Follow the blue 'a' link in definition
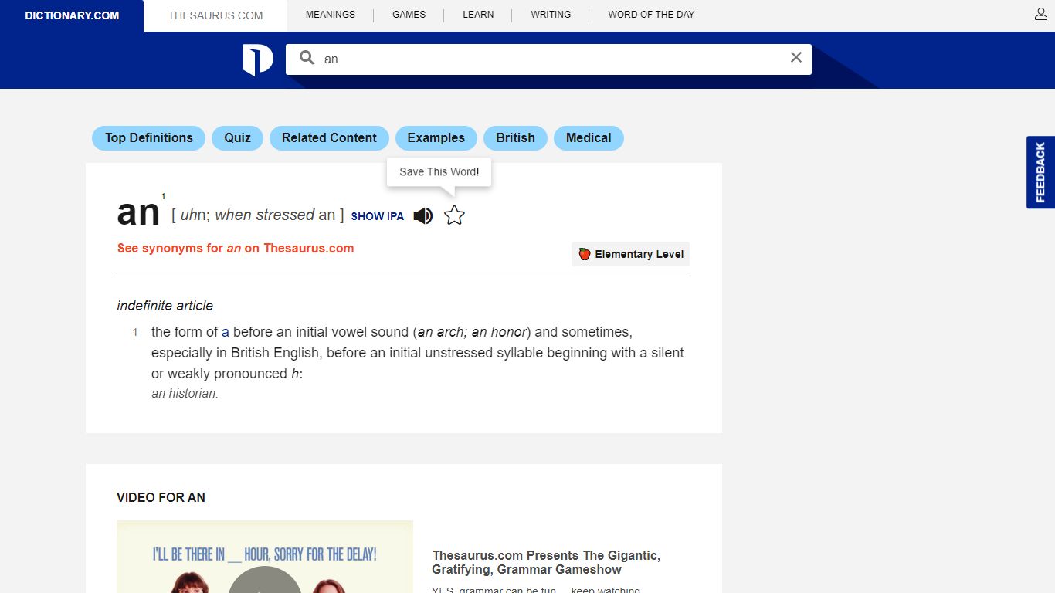Image resolution: width=1055 pixels, height=593 pixels. point(226,332)
